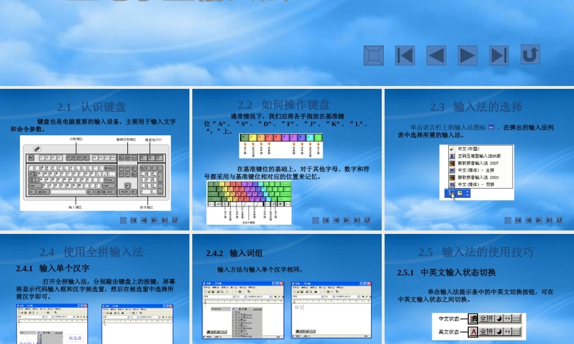Select 中文(简体) - 双拼 in the list
Screen dimensions: 574x344
[480, 184]
